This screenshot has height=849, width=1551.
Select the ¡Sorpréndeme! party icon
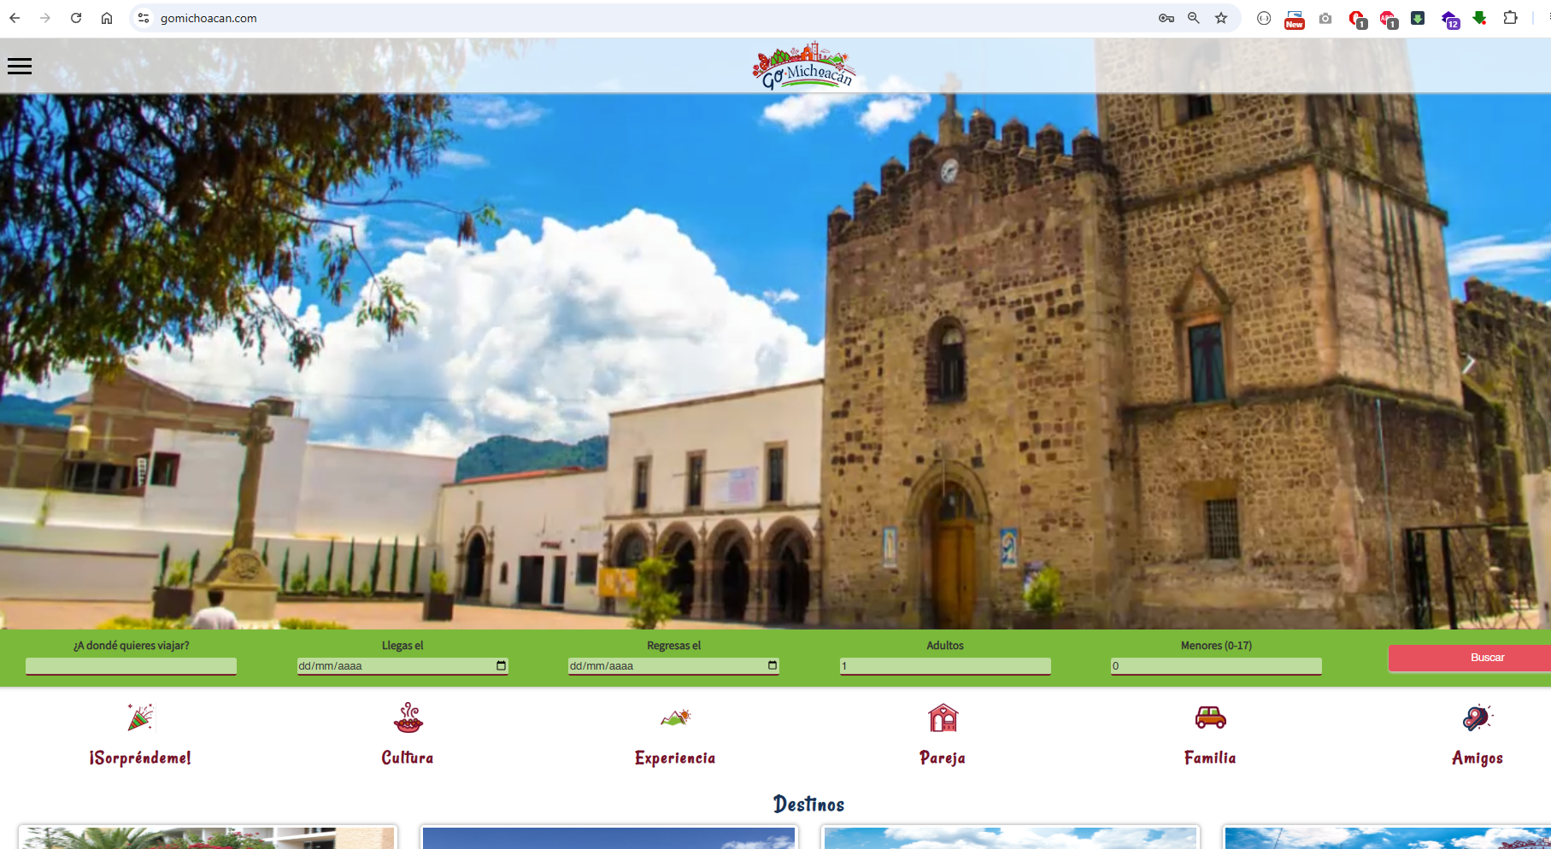click(140, 717)
